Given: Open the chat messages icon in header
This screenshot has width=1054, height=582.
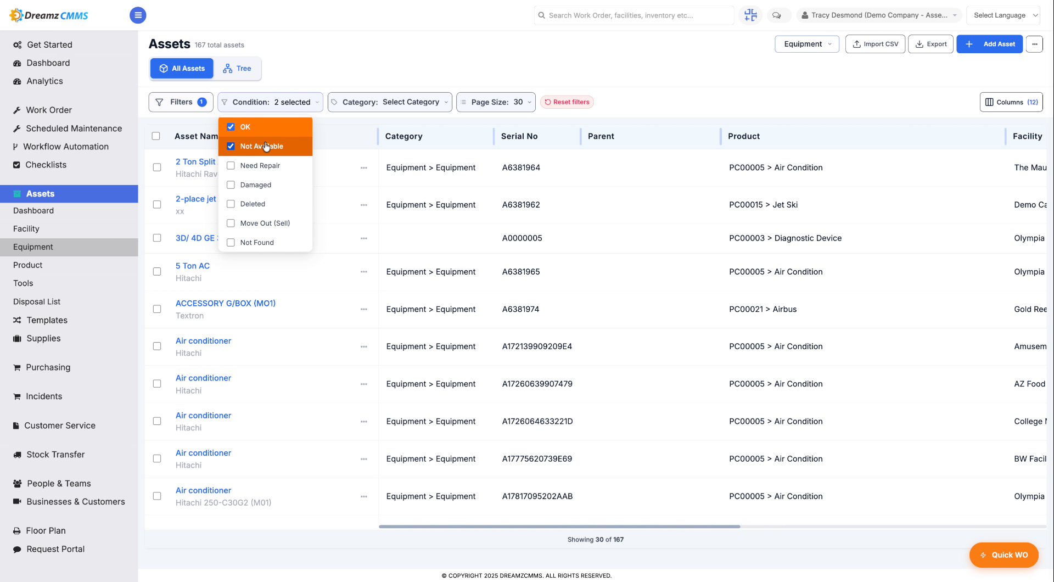Looking at the screenshot, I should 776,15.
